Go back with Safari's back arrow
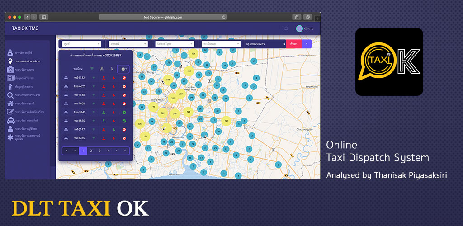Viewport: 463px width, 226px height. tap(28, 17)
